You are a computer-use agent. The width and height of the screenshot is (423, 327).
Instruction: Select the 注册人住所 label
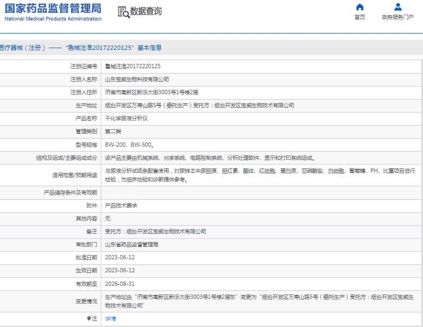(83, 92)
